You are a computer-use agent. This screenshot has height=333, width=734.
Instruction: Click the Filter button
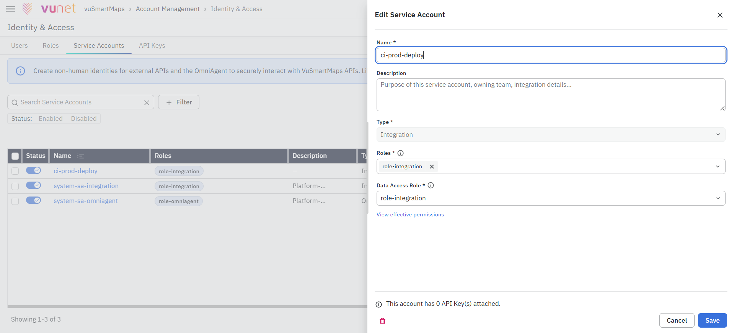[179, 102]
